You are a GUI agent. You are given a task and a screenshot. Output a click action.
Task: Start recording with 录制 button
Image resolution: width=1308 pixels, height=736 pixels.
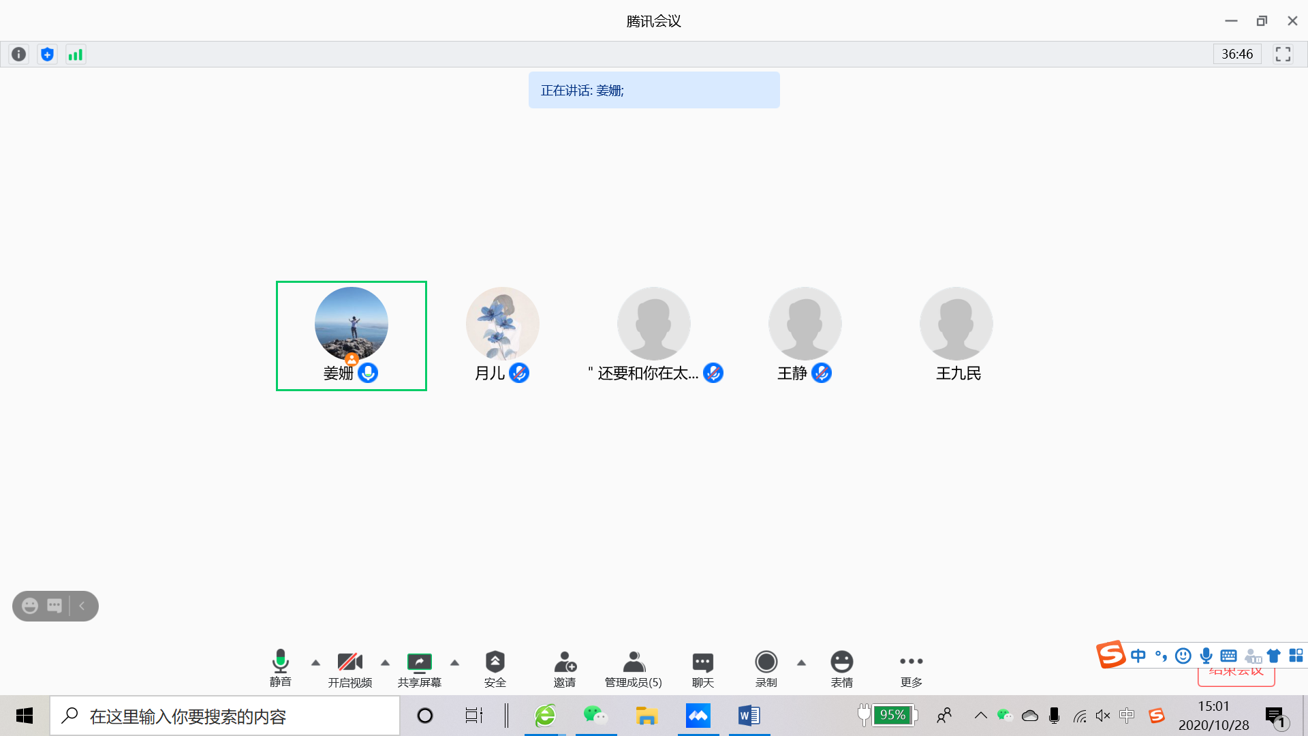[766, 669]
